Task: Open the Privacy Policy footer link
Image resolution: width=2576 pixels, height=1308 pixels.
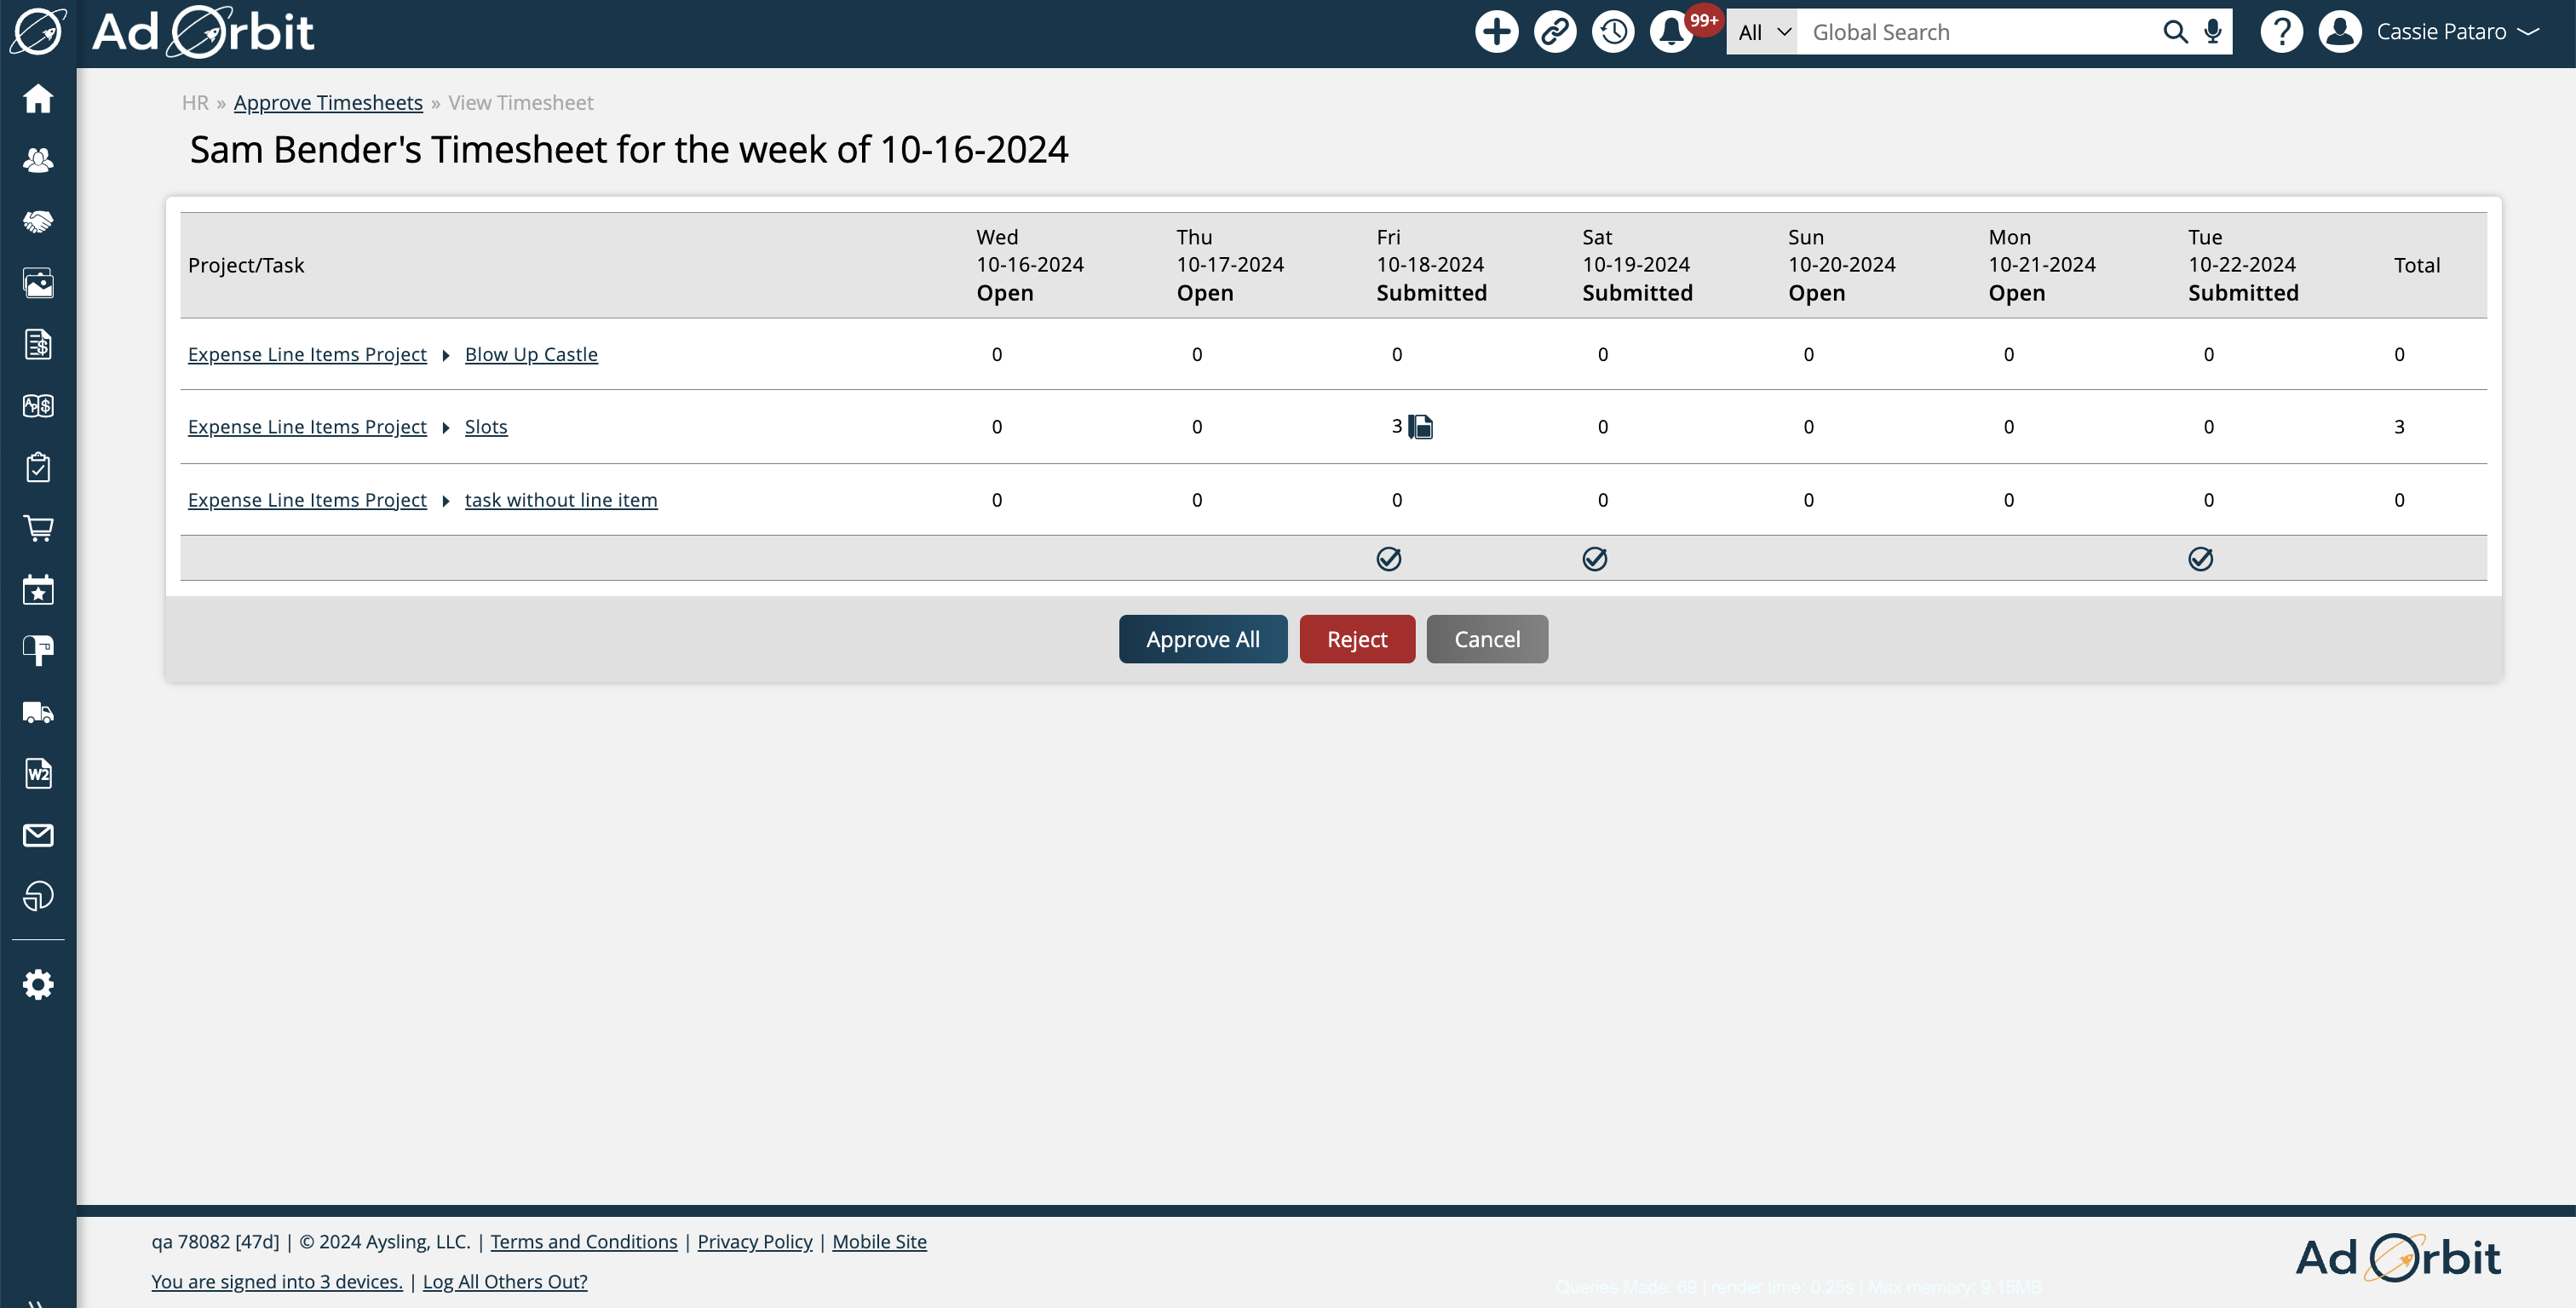Action: coord(755,1241)
